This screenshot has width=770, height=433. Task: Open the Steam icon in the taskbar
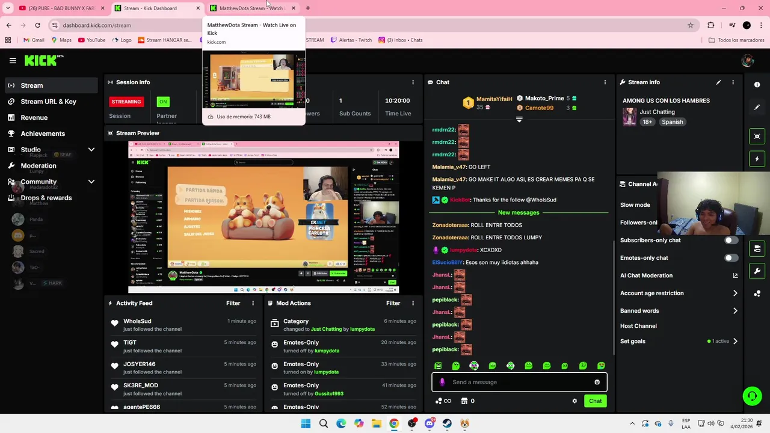click(447, 423)
